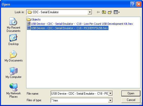Go back using the left arrow icon
Viewport: 143px width, 106px height.
tap(98, 12)
